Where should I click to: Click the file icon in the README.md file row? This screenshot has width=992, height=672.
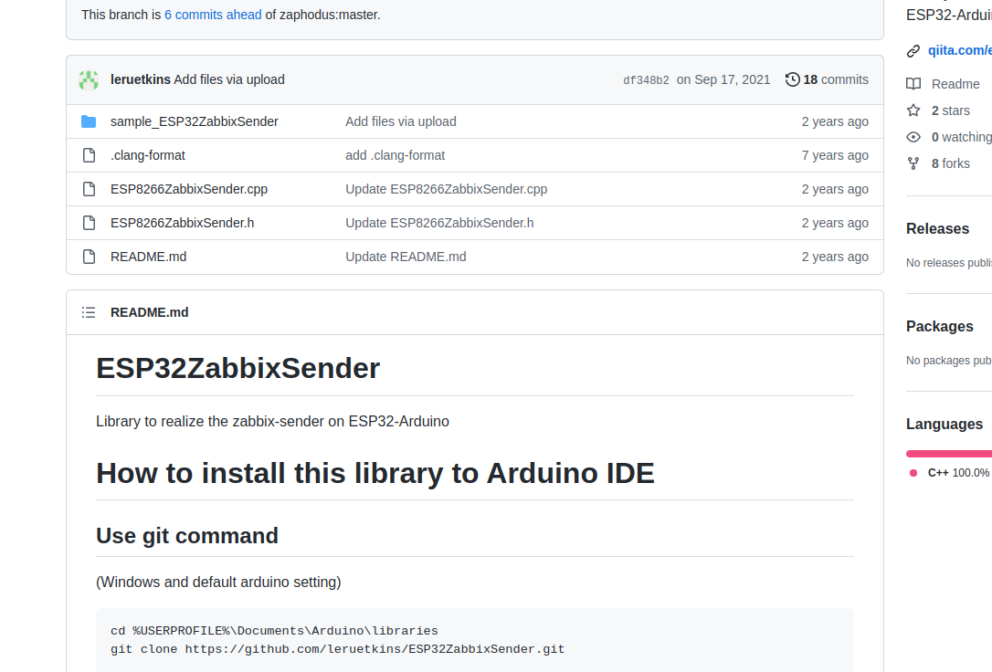coord(90,257)
